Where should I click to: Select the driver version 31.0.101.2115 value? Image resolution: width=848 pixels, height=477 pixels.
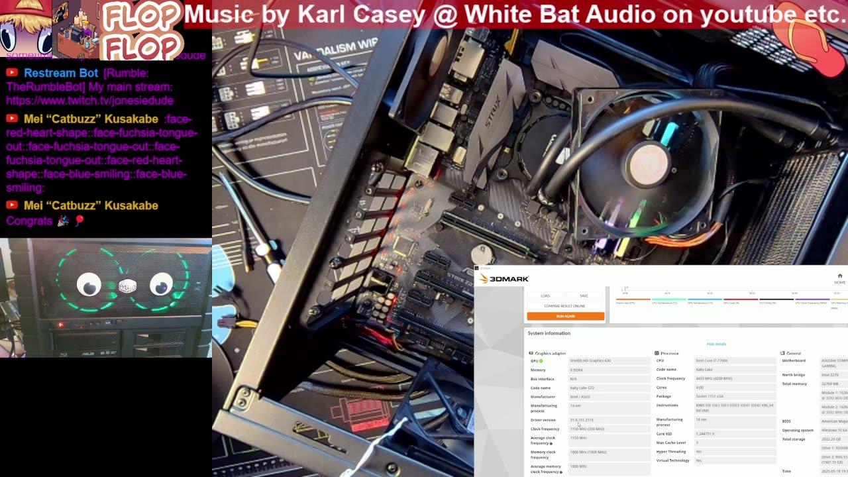[x=582, y=420]
